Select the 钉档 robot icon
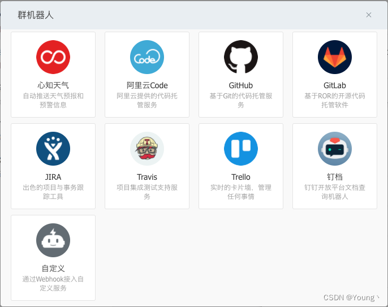This screenshot has height=307, width=388. 335,149
